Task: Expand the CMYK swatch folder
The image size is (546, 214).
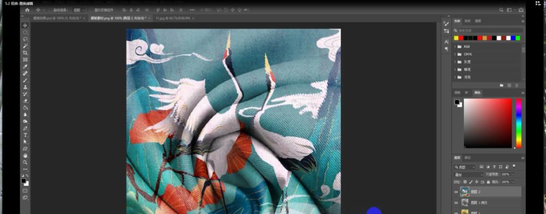Action: (455, 54)
